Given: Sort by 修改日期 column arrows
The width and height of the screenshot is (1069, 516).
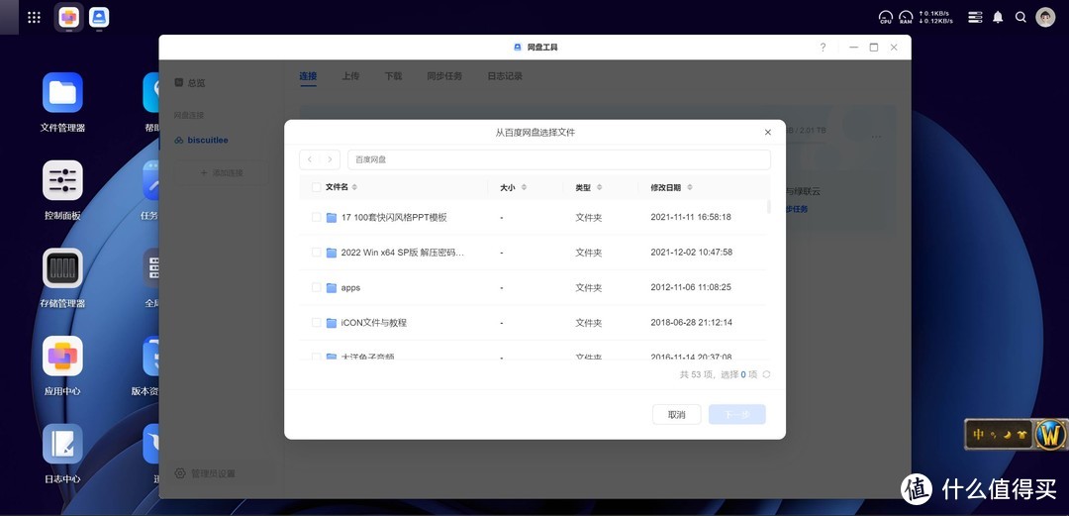Looking at the screenshot, I should 689,187.
